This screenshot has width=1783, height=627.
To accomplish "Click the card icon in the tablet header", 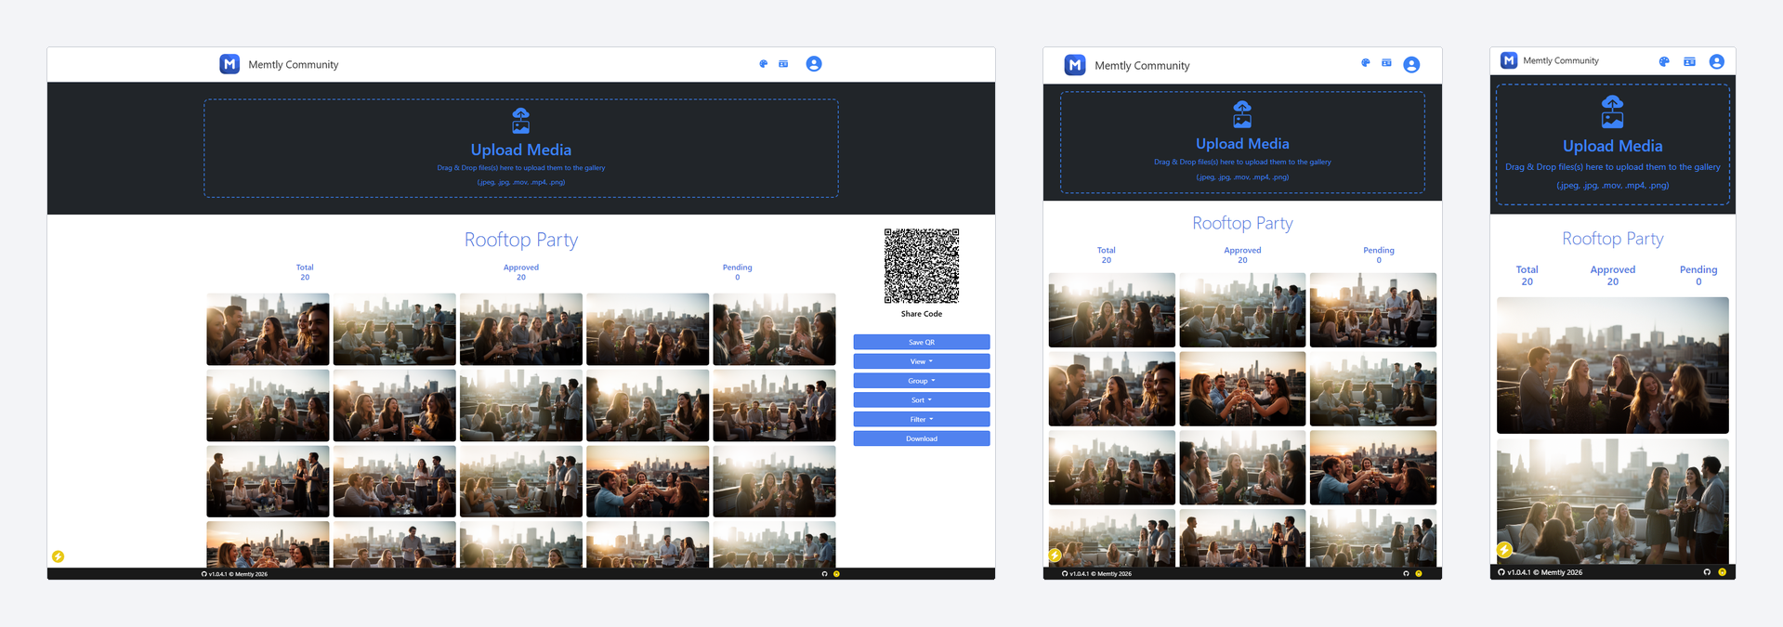I will [x=1386, y=63].
